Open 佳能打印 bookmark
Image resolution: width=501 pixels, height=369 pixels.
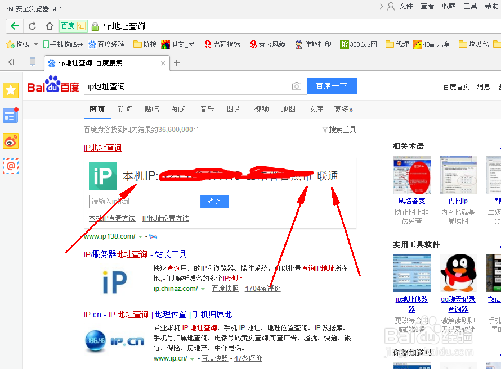[313, 44]
